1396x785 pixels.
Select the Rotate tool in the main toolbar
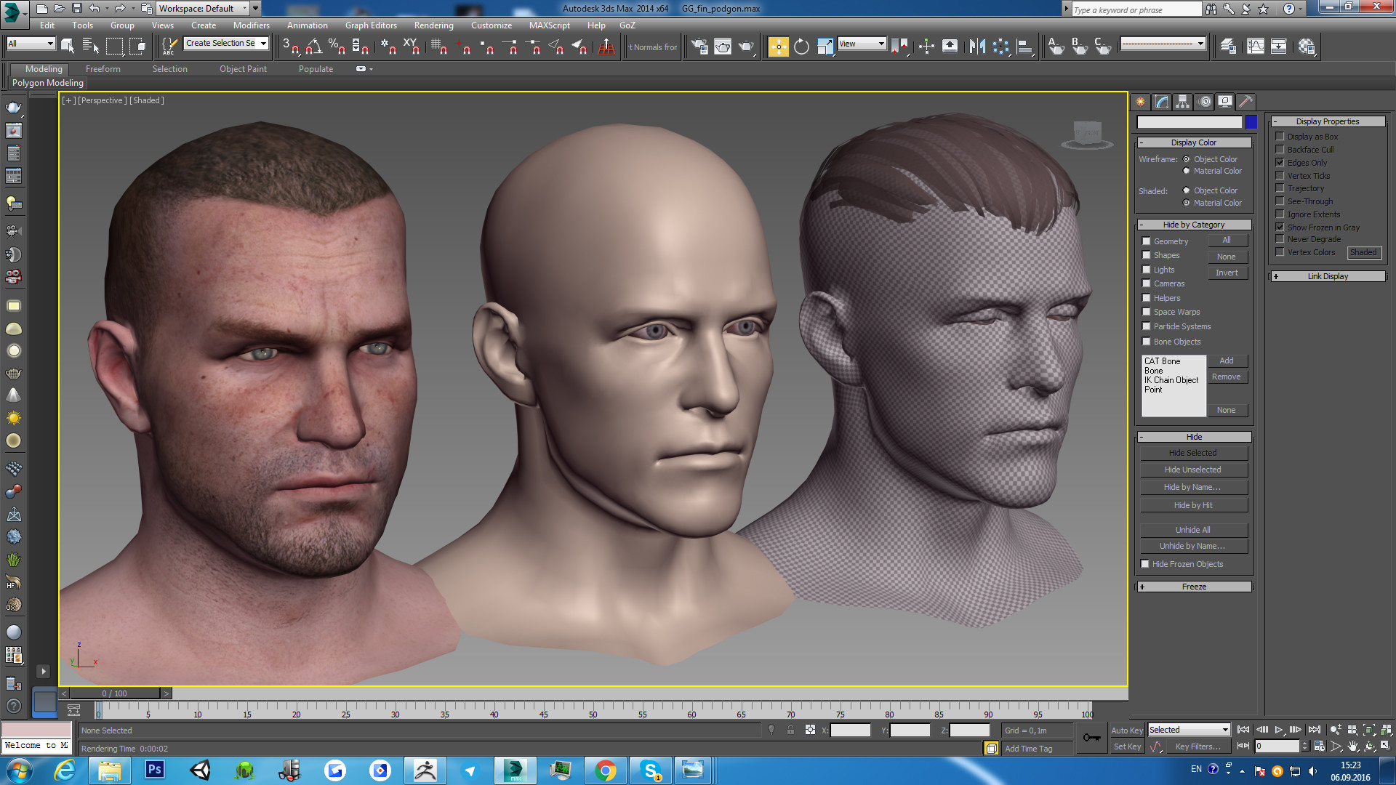(x=801, y=46)
